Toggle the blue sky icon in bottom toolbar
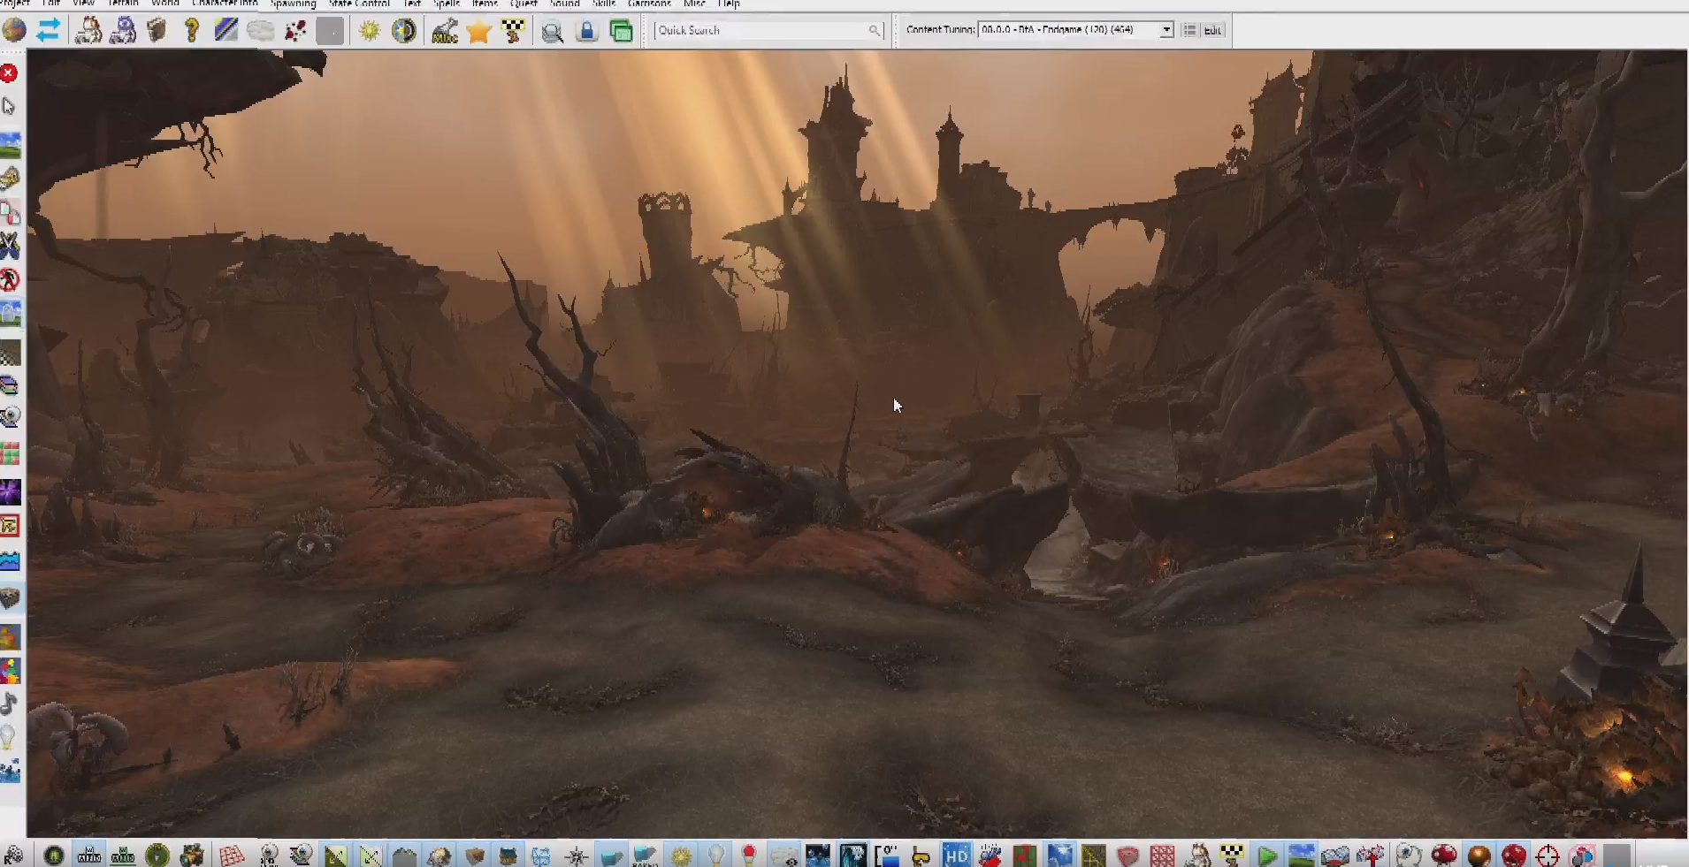 (x=1059, y=856)
